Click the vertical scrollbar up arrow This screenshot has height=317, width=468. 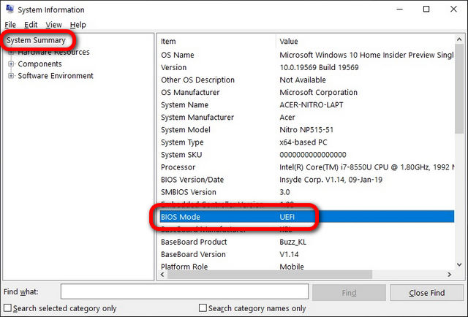[x=459, y=39]
